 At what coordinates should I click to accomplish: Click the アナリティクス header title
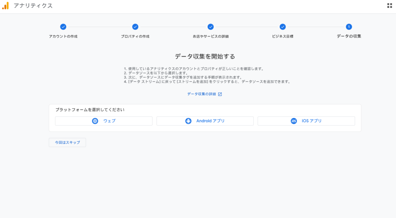33,6
